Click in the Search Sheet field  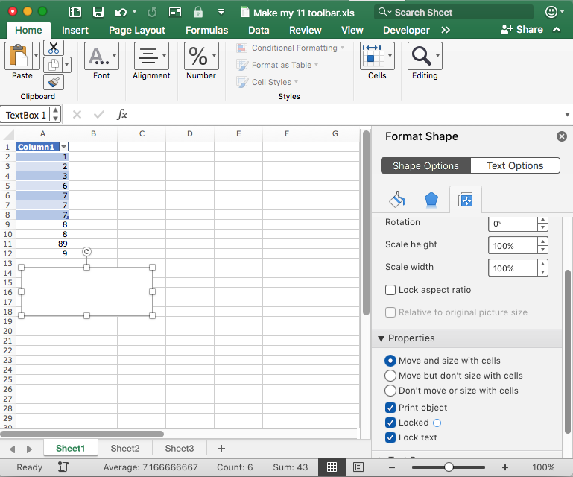tap(454, 12)
